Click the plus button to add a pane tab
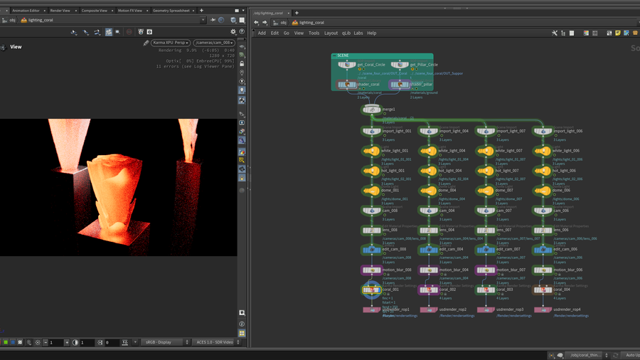The height and width of the screenshot is (360, 640). point(201,11)
